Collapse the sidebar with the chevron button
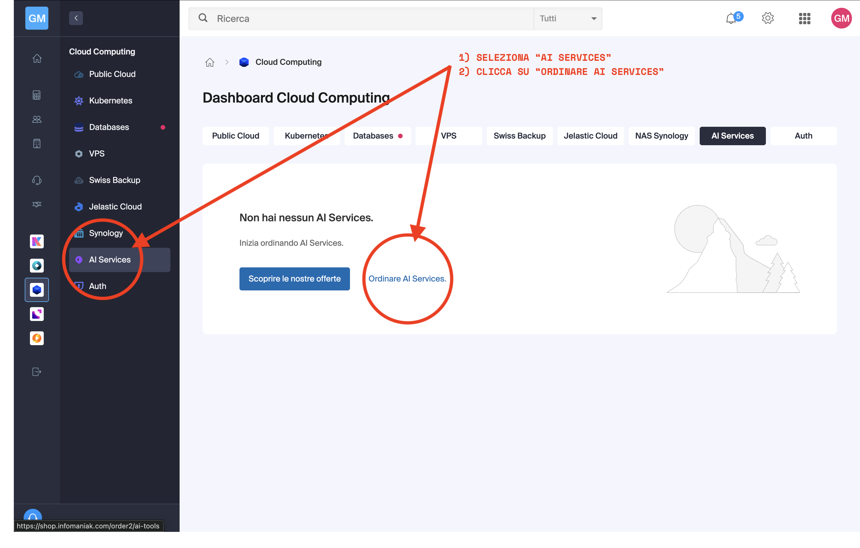 coord(76,18)
